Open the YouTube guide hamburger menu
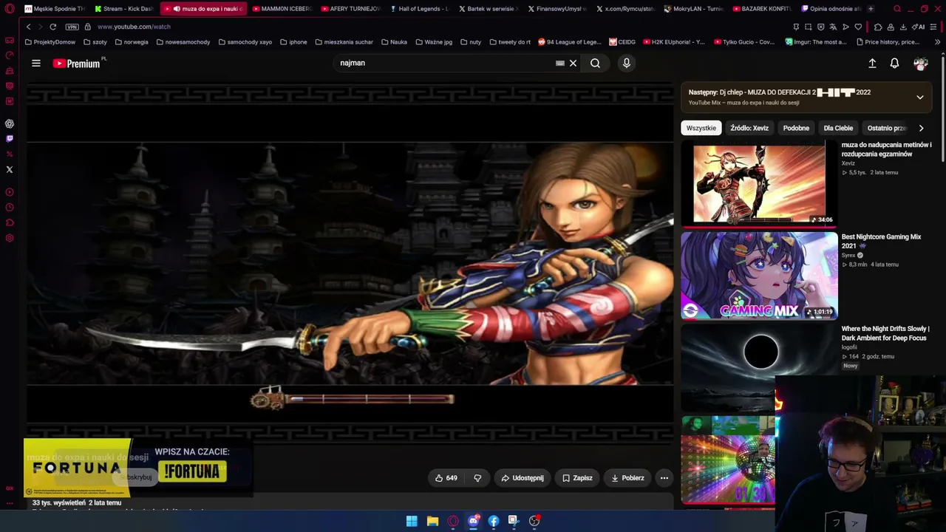The image size is (946, 532). click(x=35, y=64)
